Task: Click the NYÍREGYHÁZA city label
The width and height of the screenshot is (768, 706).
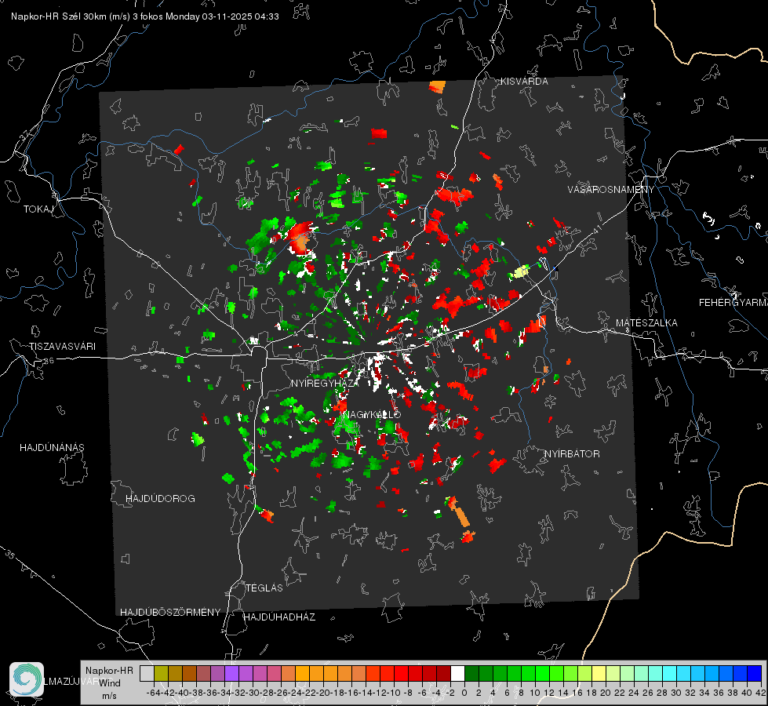Action: (x=325, y=383)
